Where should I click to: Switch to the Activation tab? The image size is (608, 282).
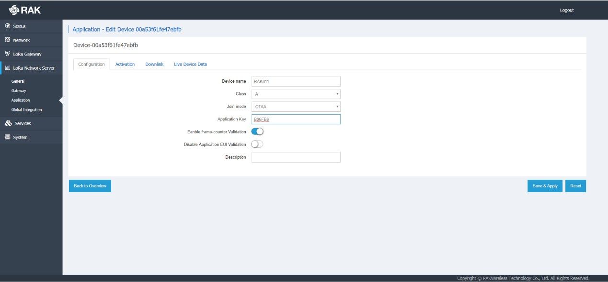125,64
